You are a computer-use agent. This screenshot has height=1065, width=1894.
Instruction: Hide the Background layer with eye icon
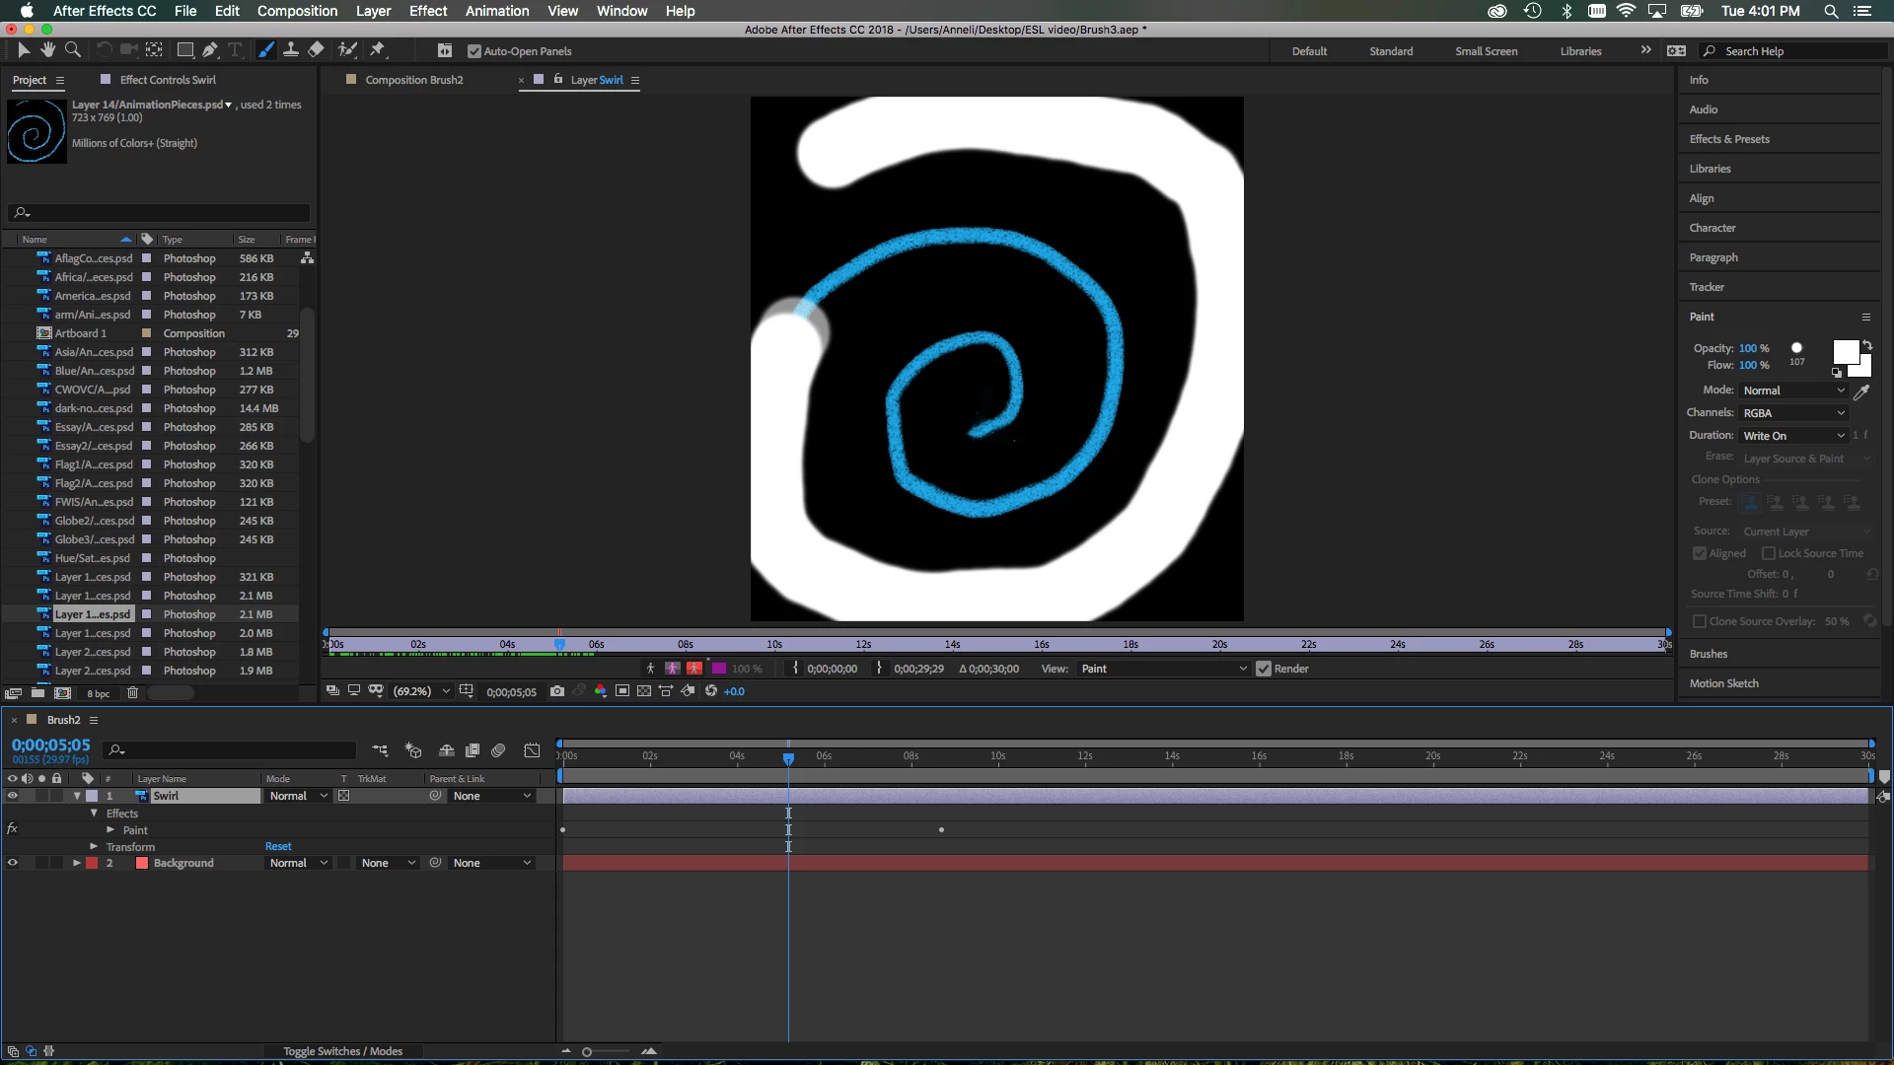[13, 863]
